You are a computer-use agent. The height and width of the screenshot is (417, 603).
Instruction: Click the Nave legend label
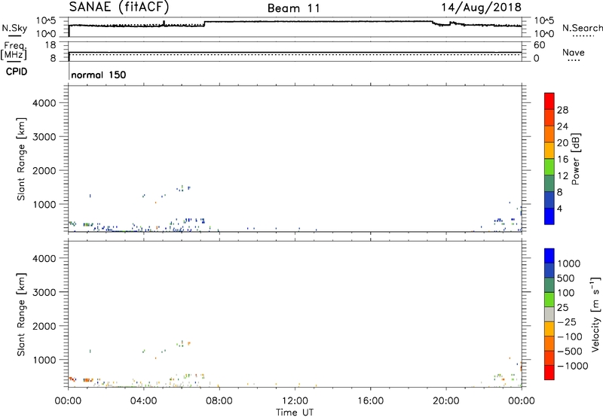pyautogui.click(x=574, y=53)
